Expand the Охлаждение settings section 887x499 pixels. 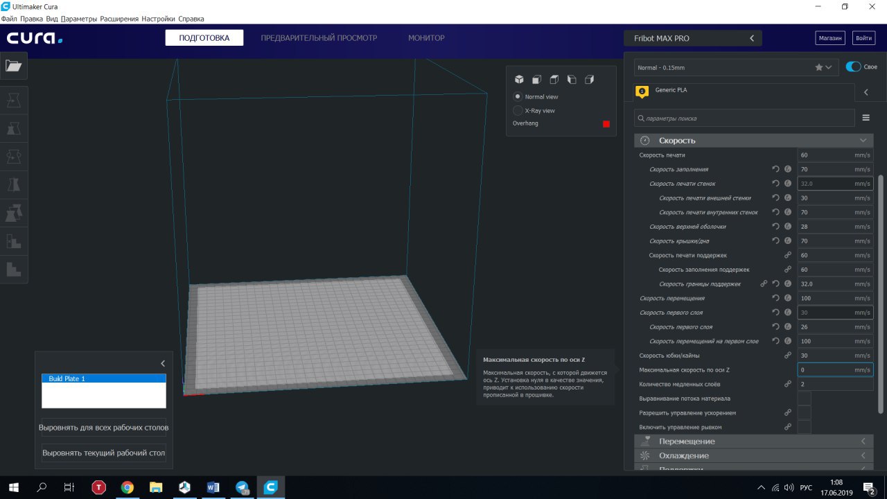point(754,455)
